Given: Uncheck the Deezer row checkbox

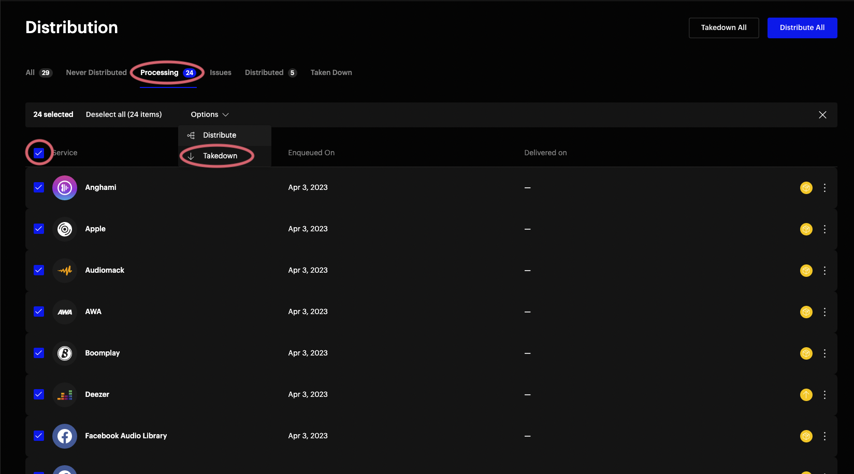Looking at the screenshot, I should click(39, 394).
